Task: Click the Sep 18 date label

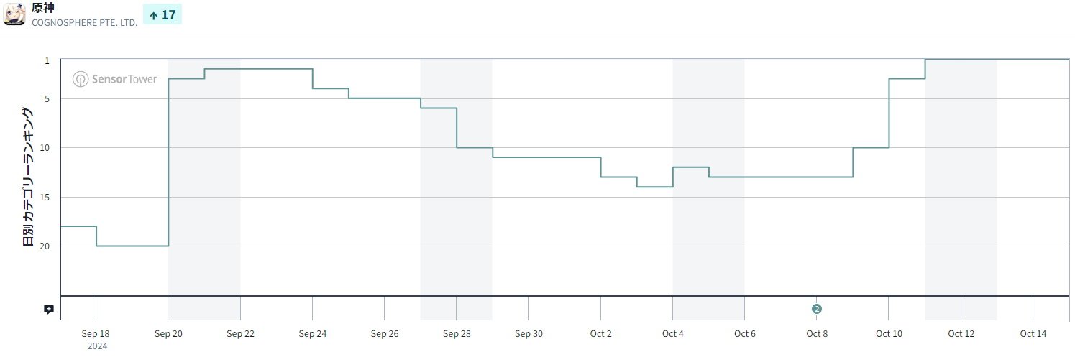Action: [95, 334]
